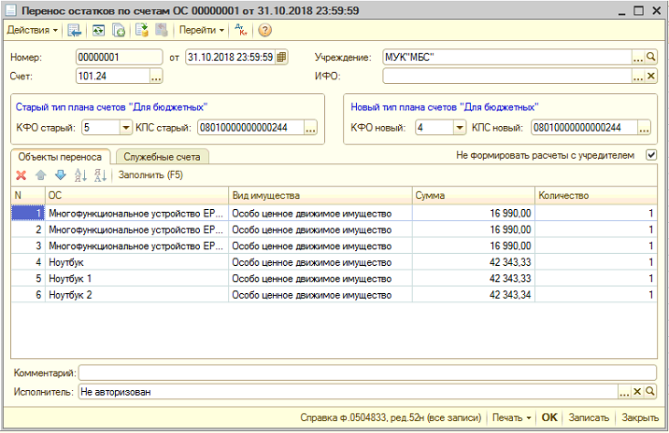Open the Перейти menu

(x=202, y=30)
